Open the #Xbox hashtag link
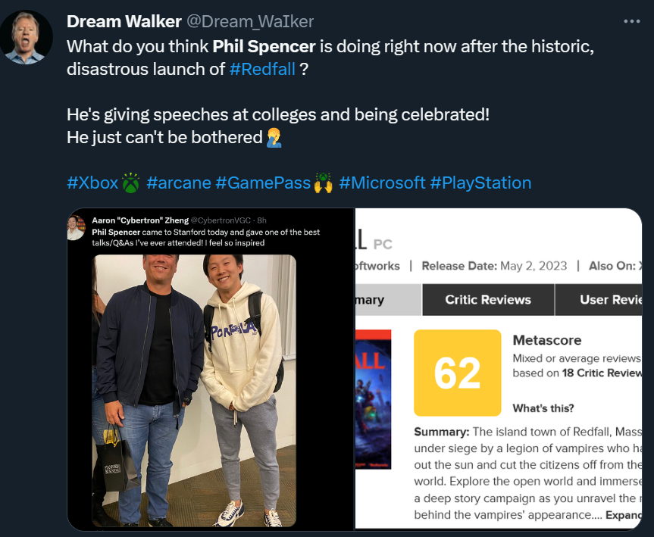Viewport: 654px width, 537px height. click(92, 183)
